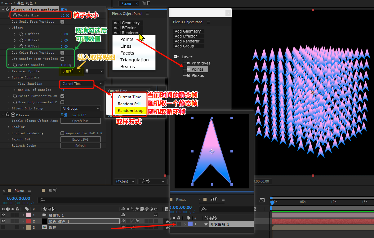Open the 源 dropdown beside Textured Sprite
The image size is (374, 238).
click(x=94, y=71)
